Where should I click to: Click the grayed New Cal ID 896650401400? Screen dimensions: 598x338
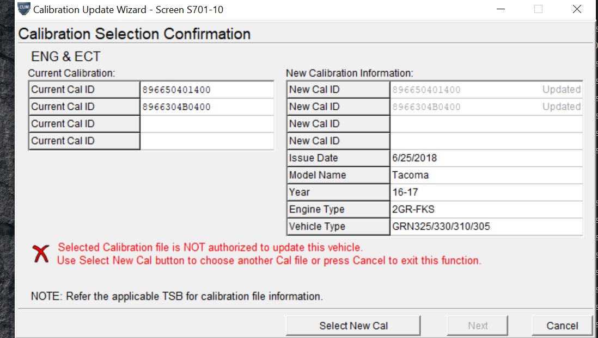pos(426,90)
